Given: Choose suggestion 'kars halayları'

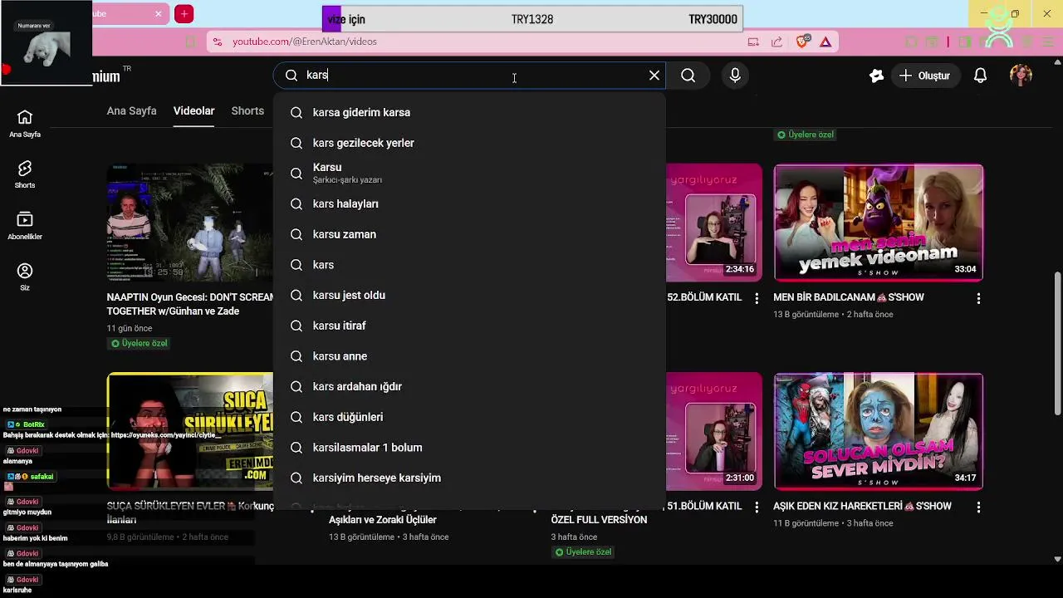Looking at the screenshot, I should point(469,203).
